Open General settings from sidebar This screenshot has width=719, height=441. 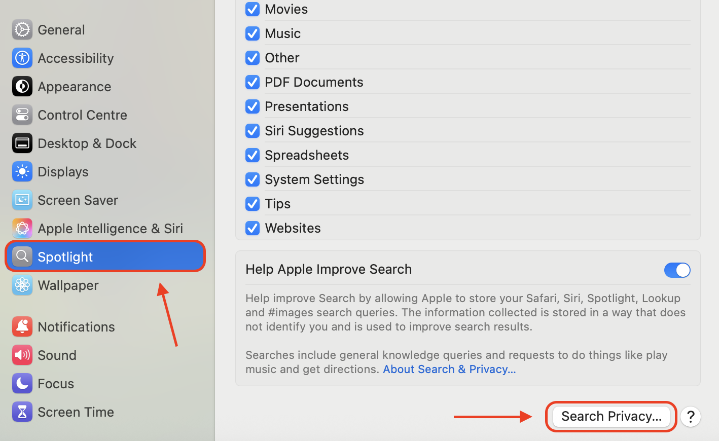click(x=61, y=29)
